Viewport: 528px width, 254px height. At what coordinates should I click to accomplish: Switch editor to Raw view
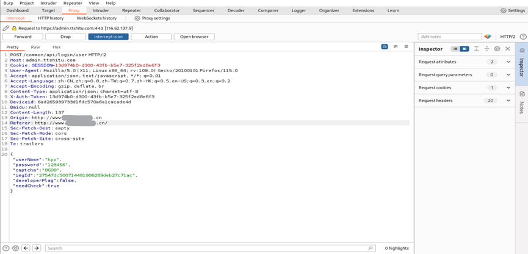point(35,47)
